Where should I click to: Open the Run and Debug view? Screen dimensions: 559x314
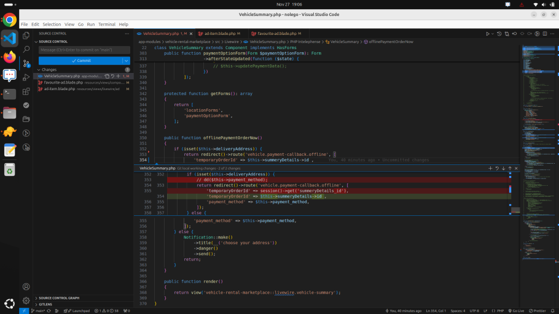coord(26,77)
